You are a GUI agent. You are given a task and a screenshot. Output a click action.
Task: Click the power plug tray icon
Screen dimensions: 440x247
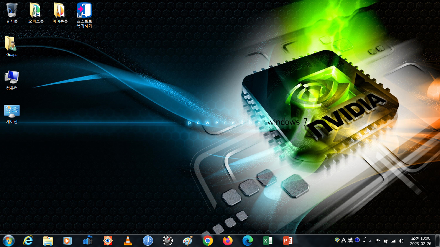pyautogui.click(x=386, y=241)
